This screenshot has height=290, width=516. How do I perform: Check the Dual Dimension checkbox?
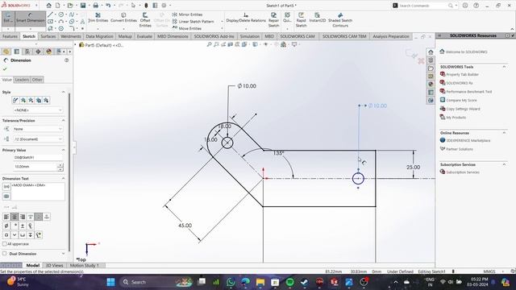click(x=4, y=254)
